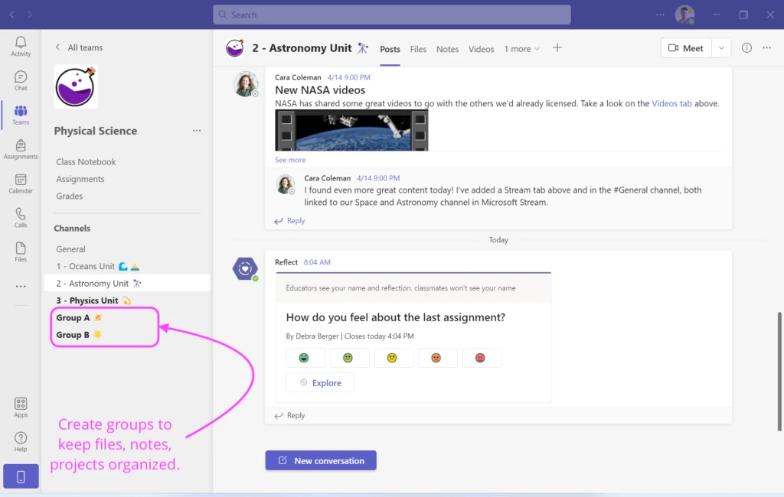Open the Calls section
Screen dimensions: 784x497
pyautogui.click(x=21, y=218)
